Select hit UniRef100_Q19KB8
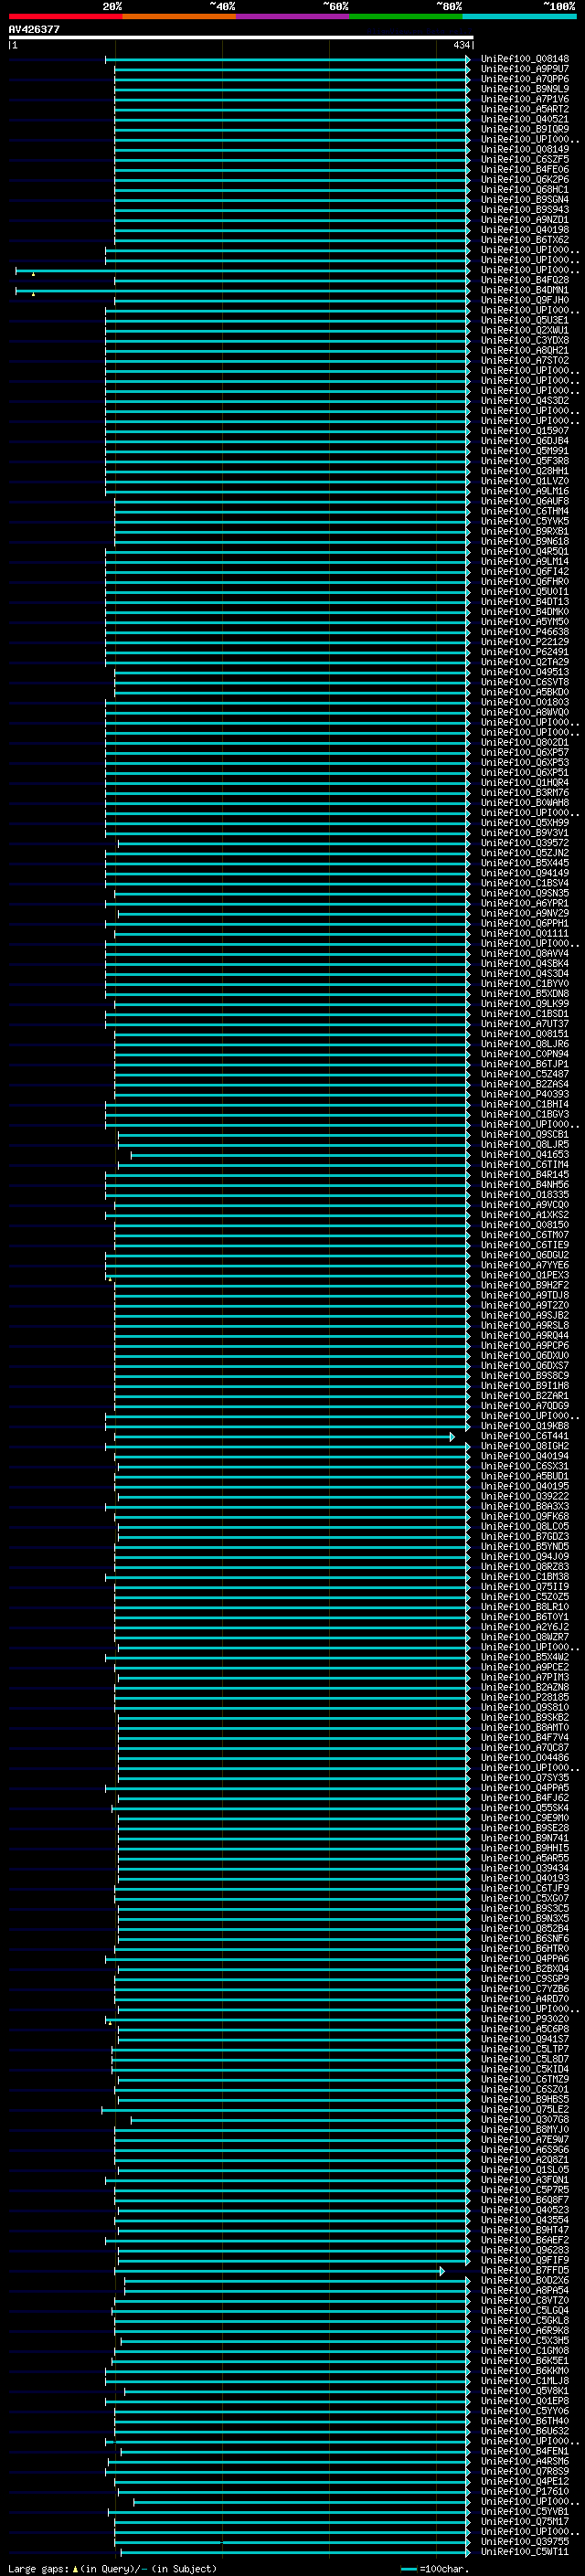This screenshot has width=585, height=2576. coord(525,1426)
